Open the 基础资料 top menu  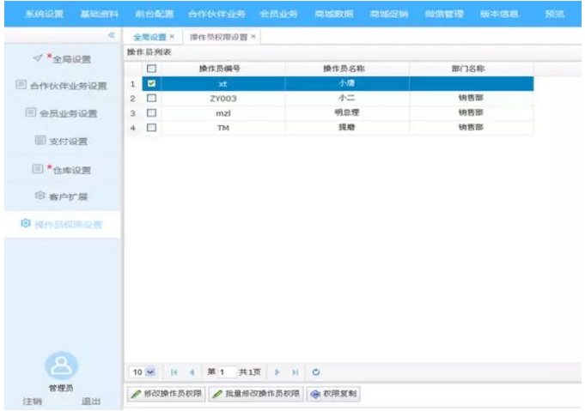(x=100, y=15)
